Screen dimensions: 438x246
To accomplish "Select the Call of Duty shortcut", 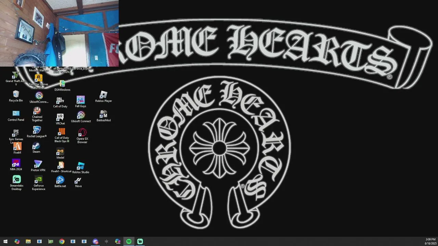I will 60,102.
